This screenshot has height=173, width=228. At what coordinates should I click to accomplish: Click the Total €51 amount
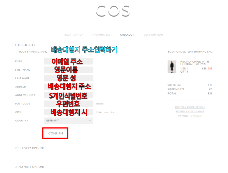[210, 93]
